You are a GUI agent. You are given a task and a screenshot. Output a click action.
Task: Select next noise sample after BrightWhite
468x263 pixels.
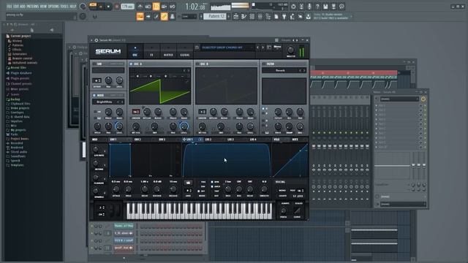[121, 102]
